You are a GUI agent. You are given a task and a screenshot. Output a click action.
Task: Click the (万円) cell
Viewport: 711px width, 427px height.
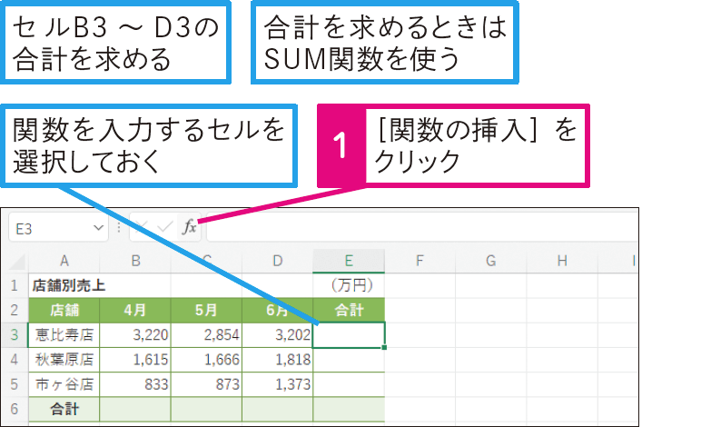(349, 285)
